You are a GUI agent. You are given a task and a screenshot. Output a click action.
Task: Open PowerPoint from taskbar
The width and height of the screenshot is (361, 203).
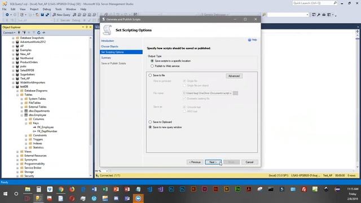116,189
